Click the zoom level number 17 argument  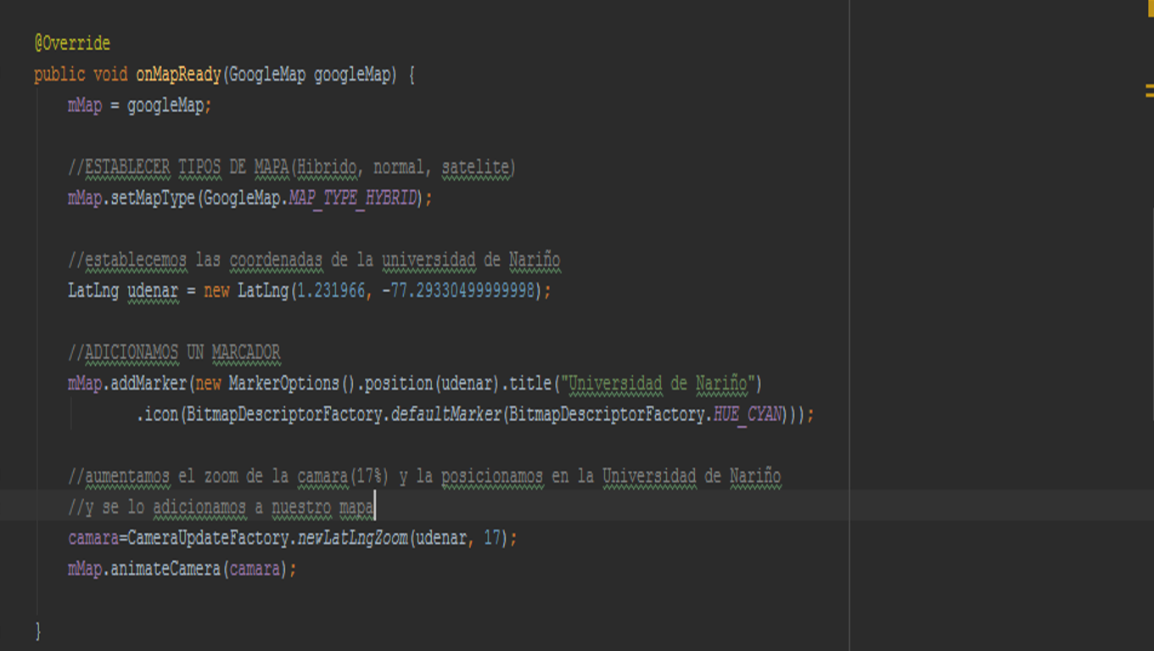(x=493, y=538)
